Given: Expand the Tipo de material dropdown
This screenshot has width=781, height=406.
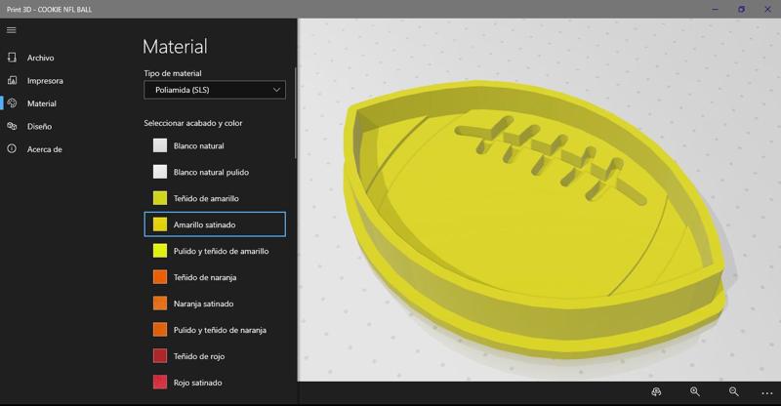Looking at the screenshot, I should tap(215, 90).
